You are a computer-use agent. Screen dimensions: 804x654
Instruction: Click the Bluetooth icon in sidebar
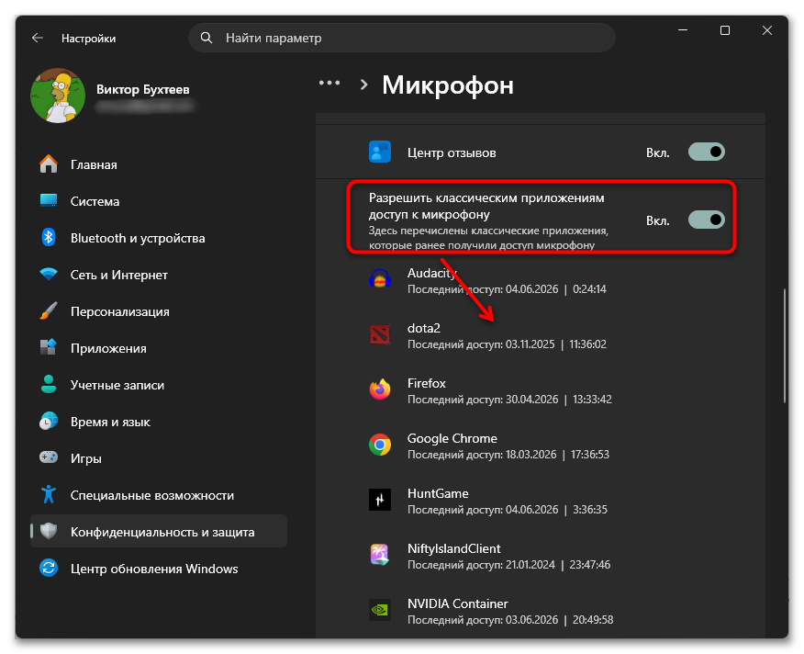pos(49,238)
